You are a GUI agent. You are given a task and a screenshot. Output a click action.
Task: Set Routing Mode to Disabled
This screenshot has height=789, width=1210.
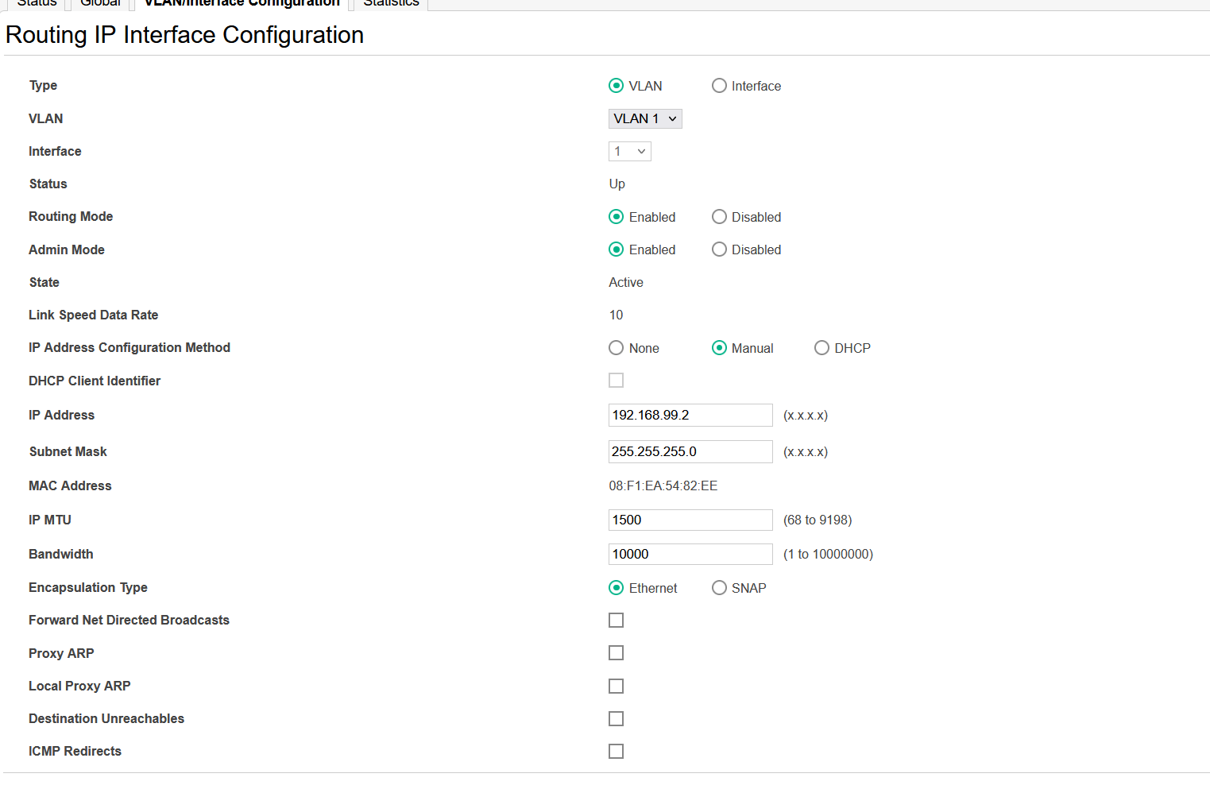coord(719,217)
